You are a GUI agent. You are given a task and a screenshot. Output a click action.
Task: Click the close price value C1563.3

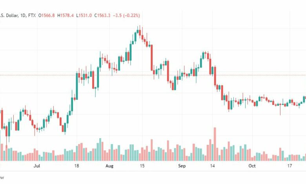102,15
